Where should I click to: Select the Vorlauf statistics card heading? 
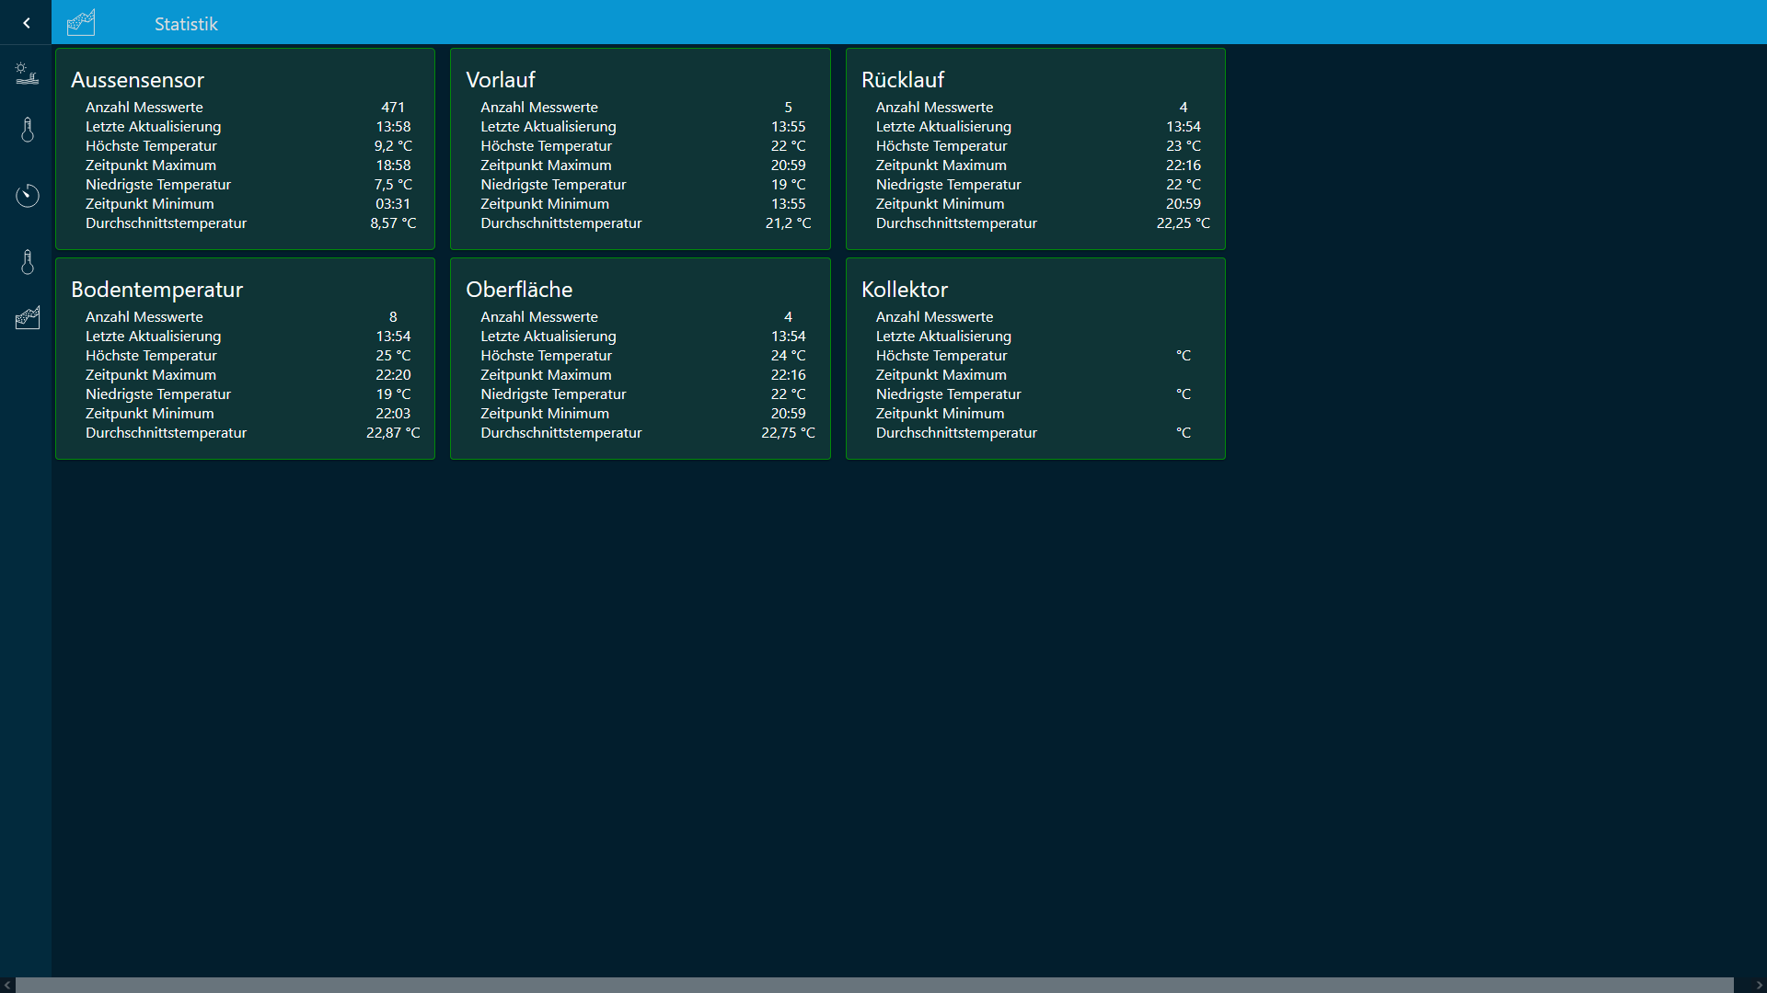(500, 80)
